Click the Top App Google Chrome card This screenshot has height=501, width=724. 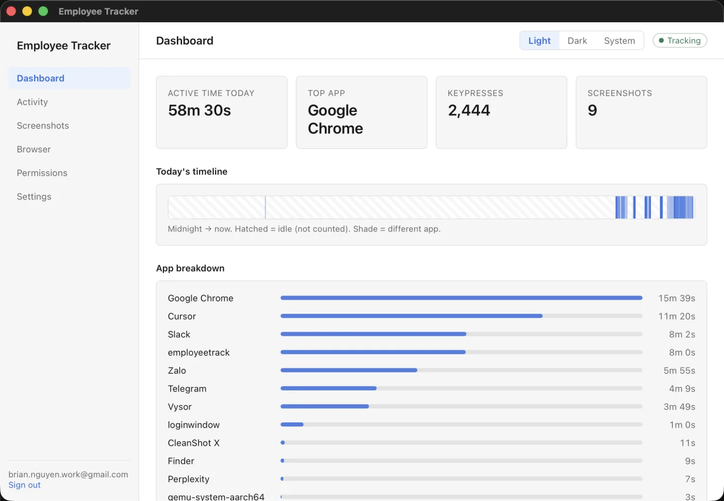[x=361, y=112]
